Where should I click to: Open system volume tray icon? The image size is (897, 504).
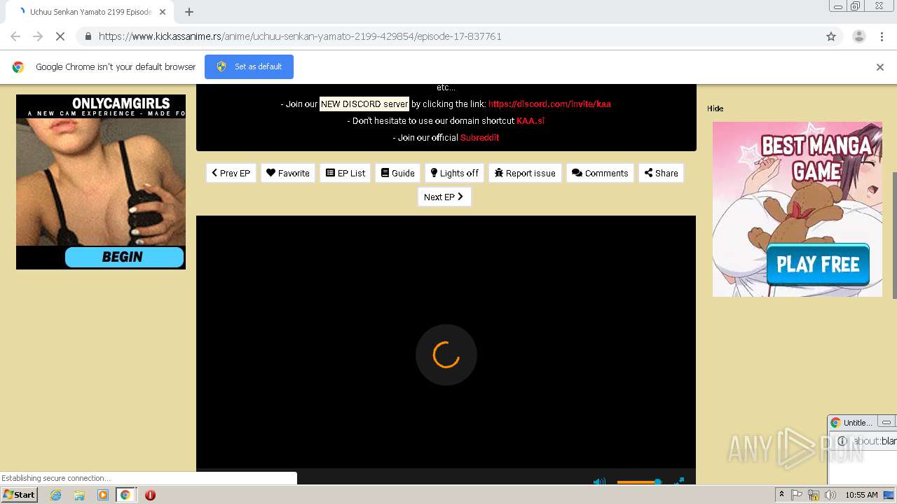tap(830, 495)
